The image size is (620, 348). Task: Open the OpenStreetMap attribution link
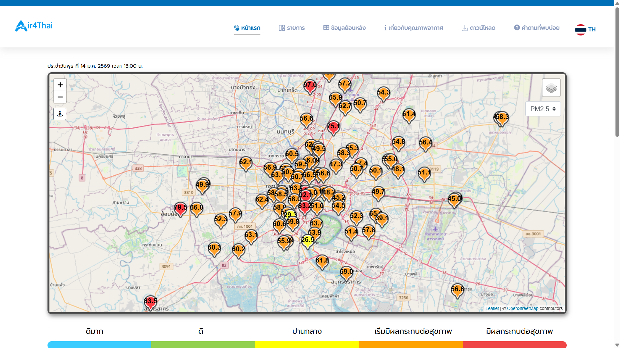pos(522,308)
